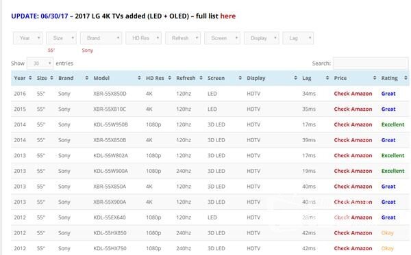Sort the table by Lag column
The width and height of the screenshot is (411, 255).
point(315,78)
